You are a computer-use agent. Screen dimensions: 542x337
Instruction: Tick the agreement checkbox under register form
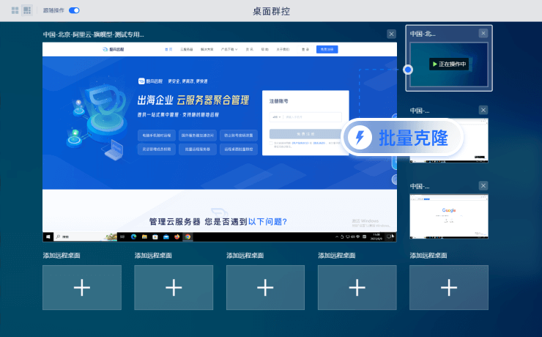click(271, 143)
